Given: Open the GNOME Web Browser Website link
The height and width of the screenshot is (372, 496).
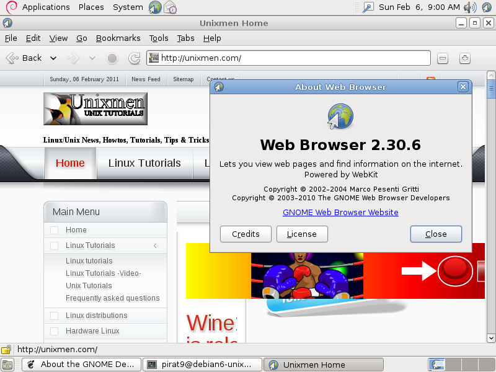Looking at the screenshot, I should point(340,212).
